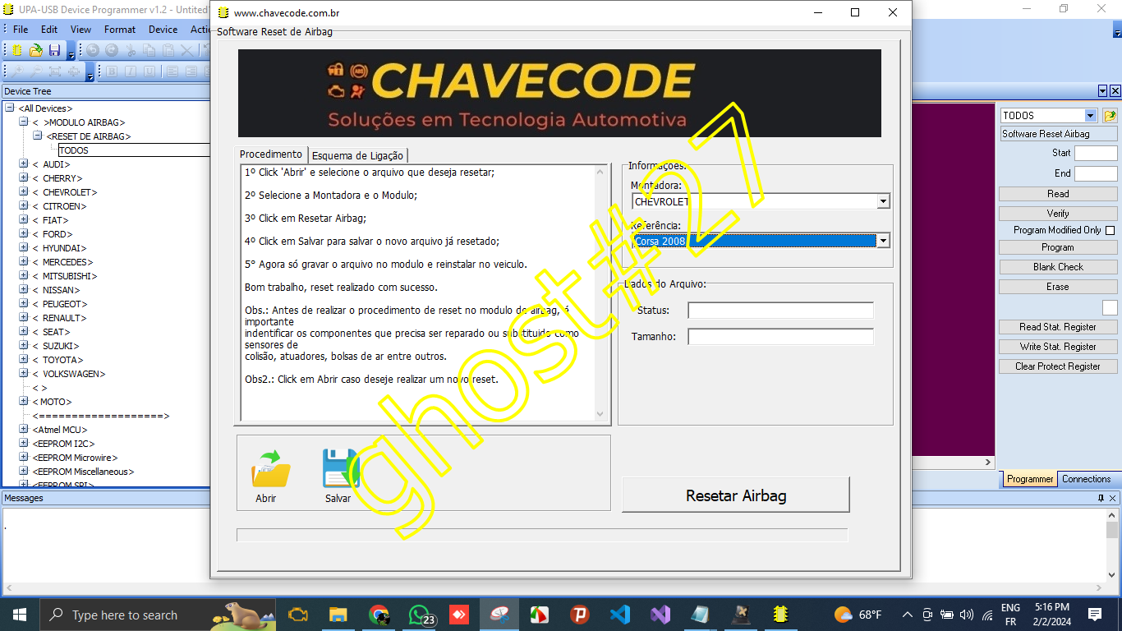Click the paste toolbar icon
Screen dimensions: 1122x631
pos(168,51)
